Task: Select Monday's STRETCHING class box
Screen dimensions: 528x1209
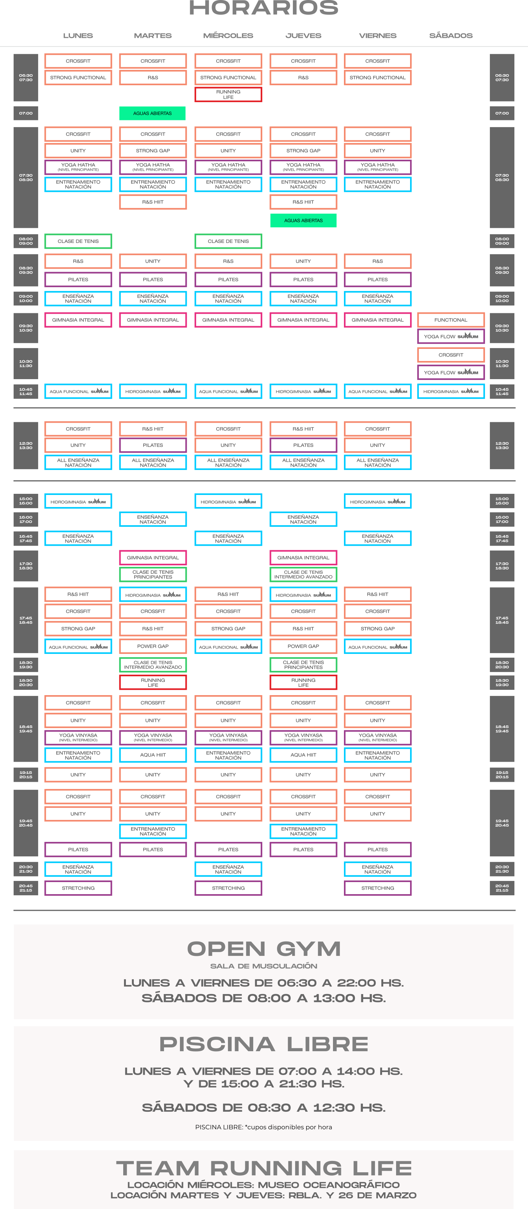Action: pyautogui.click(x=78, y=888)
